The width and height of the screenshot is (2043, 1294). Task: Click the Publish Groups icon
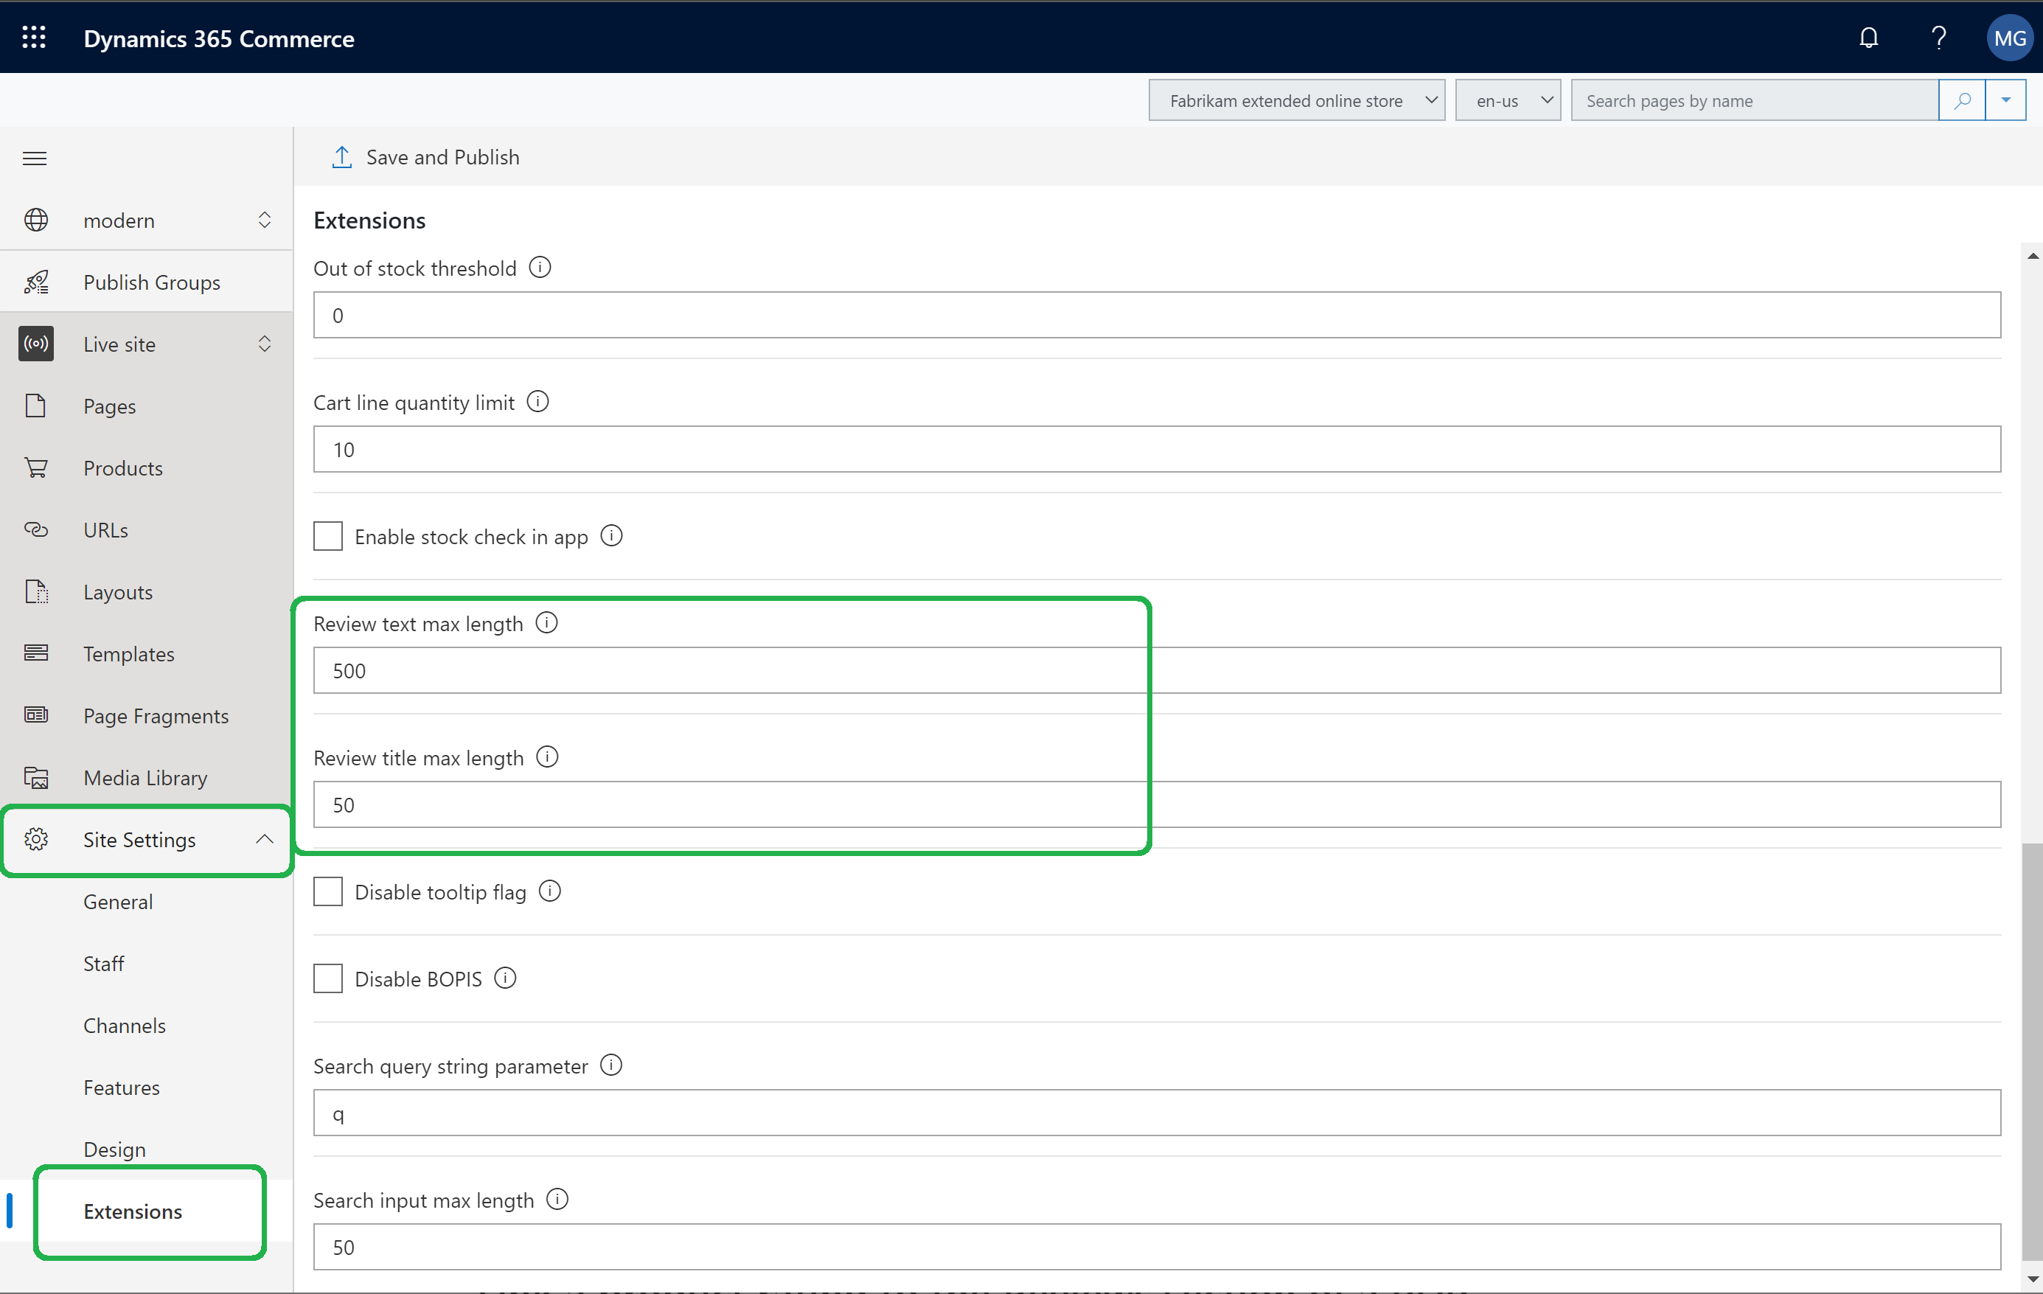(35, 282)
